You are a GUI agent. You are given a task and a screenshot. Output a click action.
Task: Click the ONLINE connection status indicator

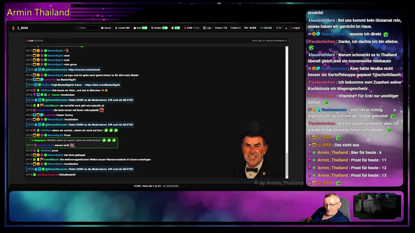click(x=266, y=28)
